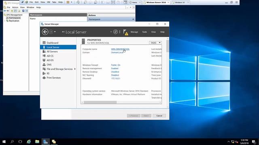Click Cancel in the wizard dialog
The image size is (259, 145).
pyautogui.click(x=159, y=116)
